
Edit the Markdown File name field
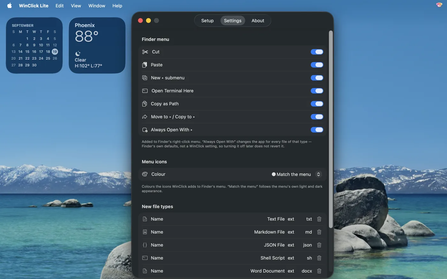point(269,232)
